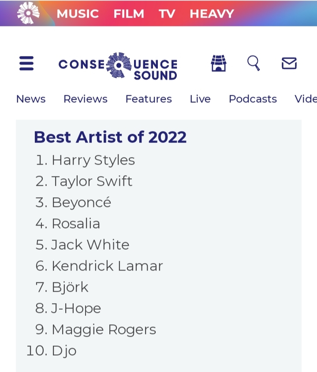
Task: Click the Best Artist of 2022 heading
Action: point(110,137)
